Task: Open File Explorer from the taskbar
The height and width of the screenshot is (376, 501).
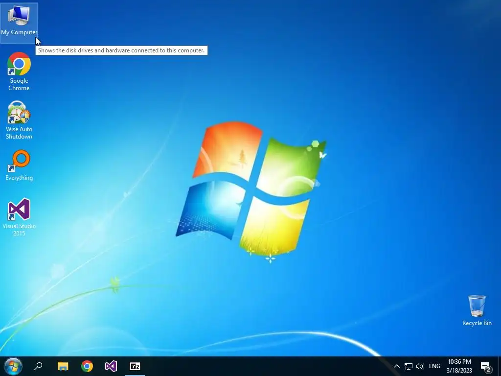Action: [x=63, y=366]
